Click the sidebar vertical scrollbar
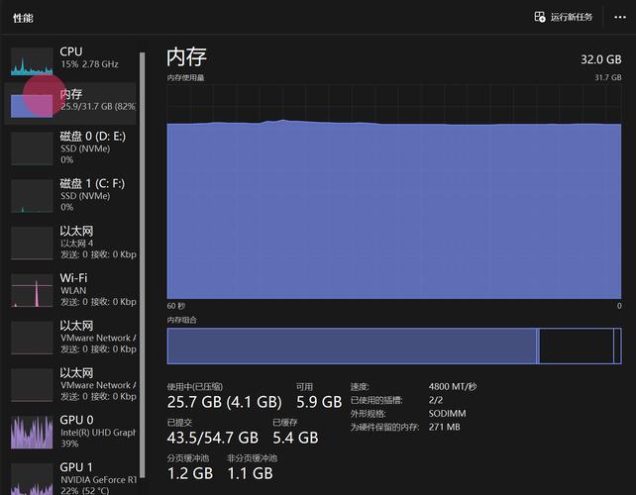Image resolution: width=636 pixels, height=495 pixels. coord(142,247)
